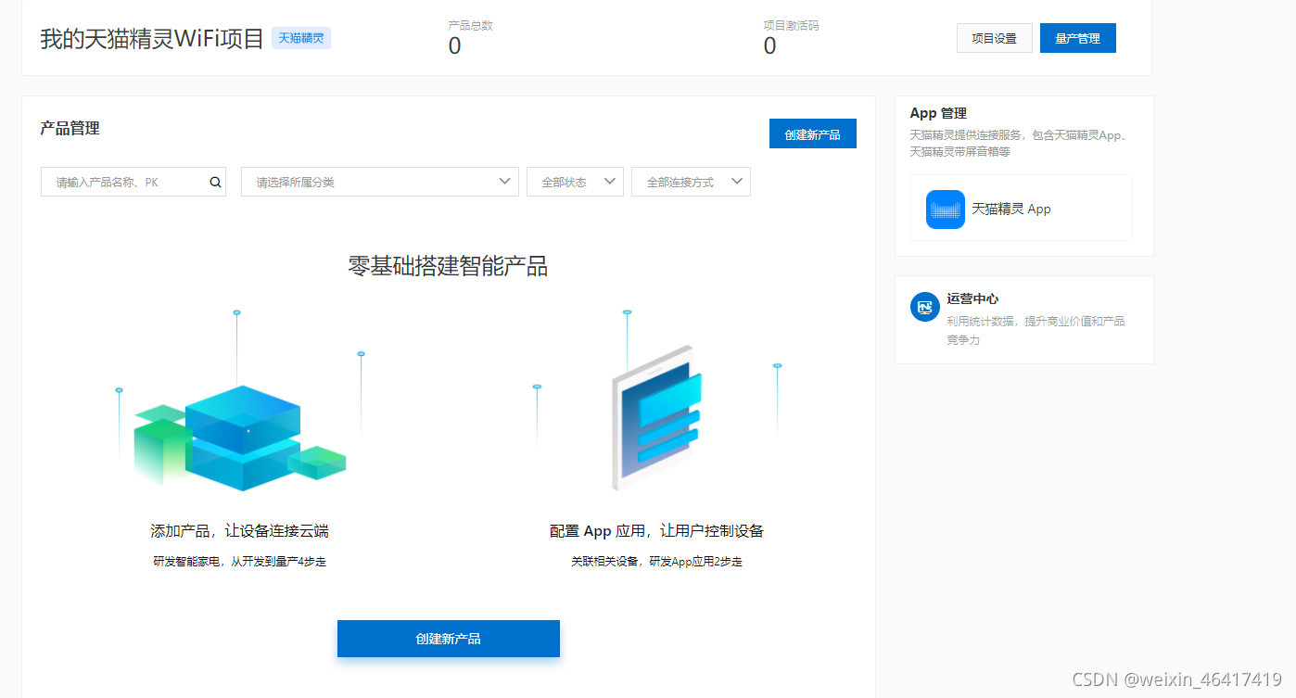The width and height of the screenshot is (1296, 698).
Task: Click the 产品管理 heading
Action: click(x=70, y=129)
